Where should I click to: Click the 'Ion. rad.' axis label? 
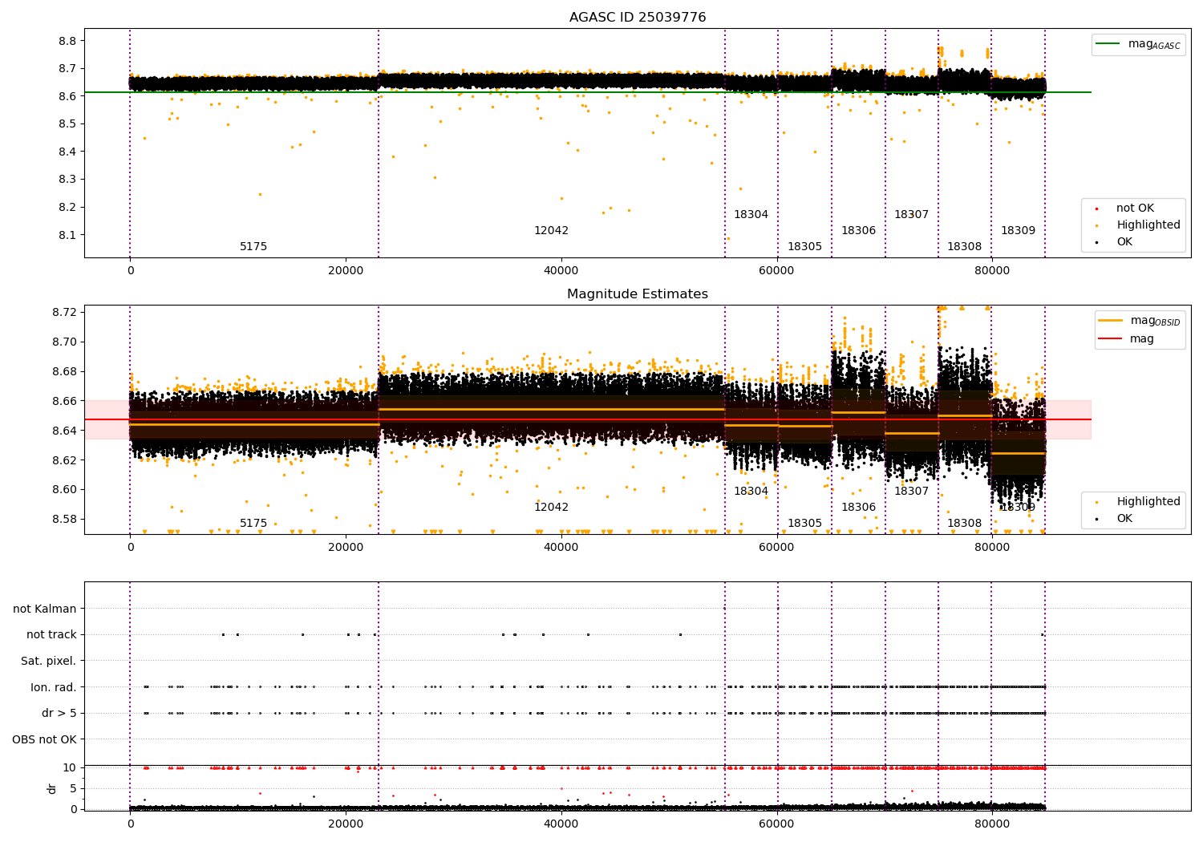[x=54, y=687]
